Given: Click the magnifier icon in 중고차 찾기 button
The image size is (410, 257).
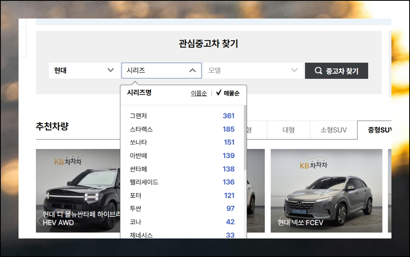Looking at the screenshot, I should coord(318,71).
